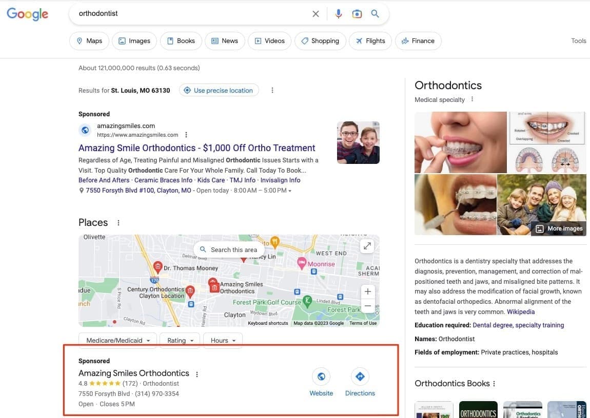Expand the map to full screen
This screenshot has width=590, height=418.
[367, 246]
